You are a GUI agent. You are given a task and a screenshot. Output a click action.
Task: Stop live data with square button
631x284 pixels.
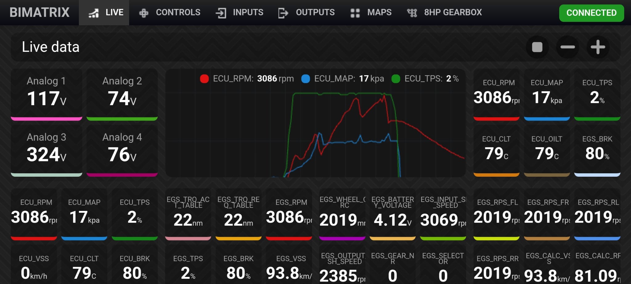[x=537, y=47]
